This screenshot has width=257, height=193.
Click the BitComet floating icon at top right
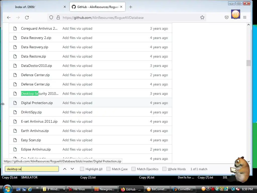click(235, 14)
